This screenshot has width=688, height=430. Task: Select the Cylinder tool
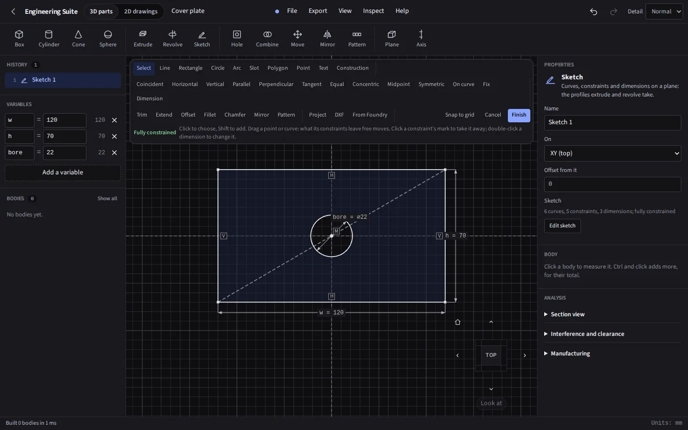[49, 38]
